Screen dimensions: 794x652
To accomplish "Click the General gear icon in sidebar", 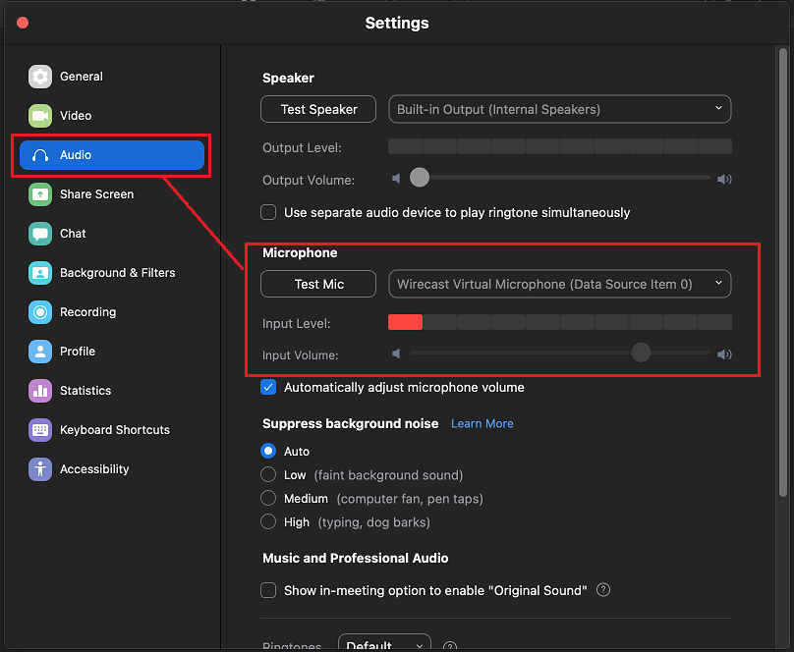I will click(40, 77).
